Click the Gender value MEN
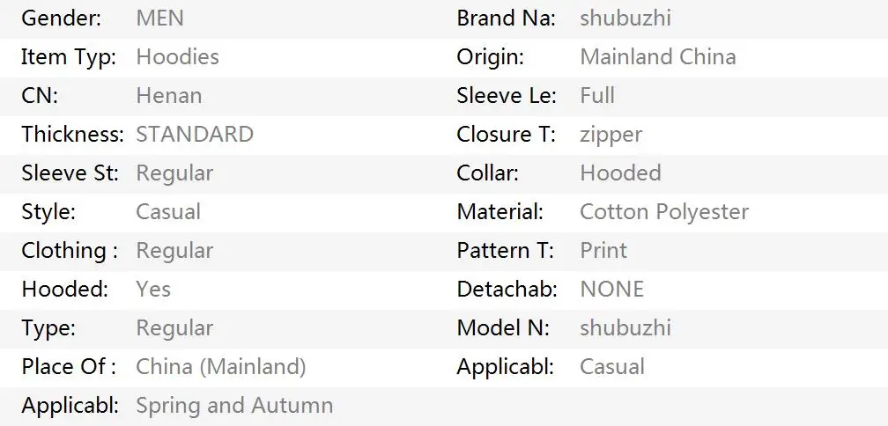The width and height of the screenshot is (888, 426). 159,18
